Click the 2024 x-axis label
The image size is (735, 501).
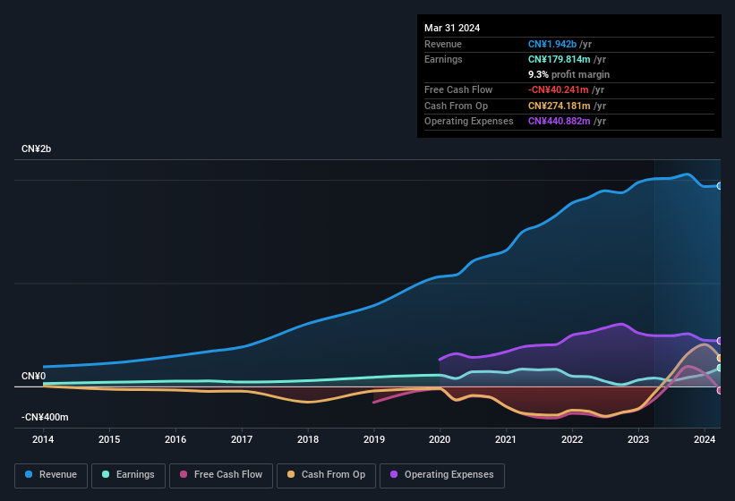tap(704, 439)
